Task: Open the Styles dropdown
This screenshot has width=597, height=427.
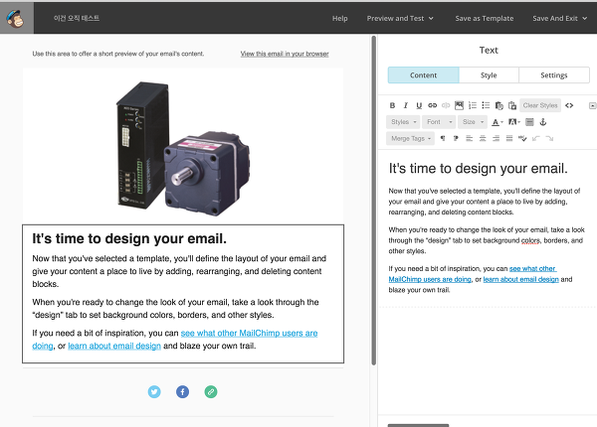Action: (403, 122)
